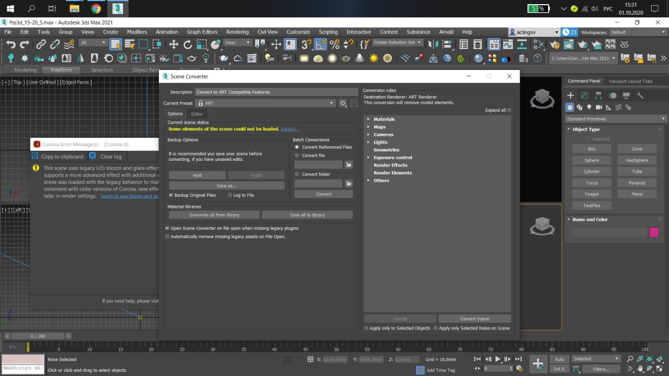Open Render Setup teapot-gear icon
Image resolution: width=669 pixels, height=376 pixels.
tap(555, 44)
